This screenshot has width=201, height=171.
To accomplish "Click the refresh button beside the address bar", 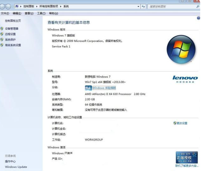I will (x=143, y=6).
